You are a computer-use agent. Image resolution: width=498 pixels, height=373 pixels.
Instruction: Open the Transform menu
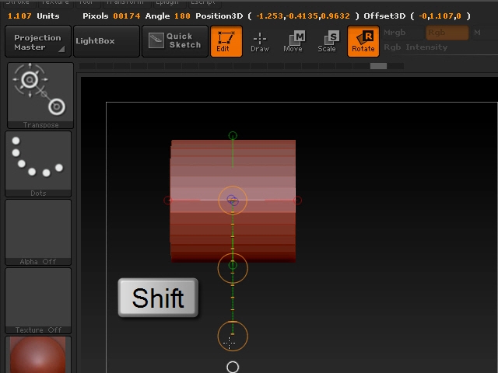click(x=125, y=3)
